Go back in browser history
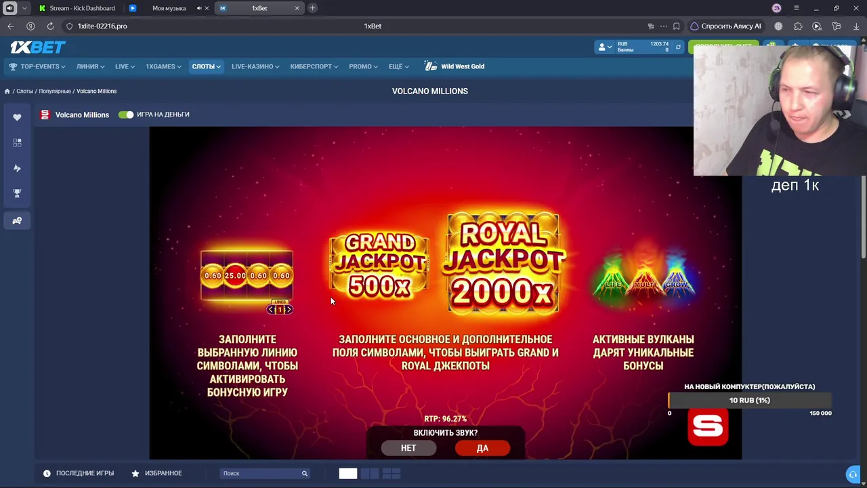This screenshot has height=488, width=867. pos(11,26)
